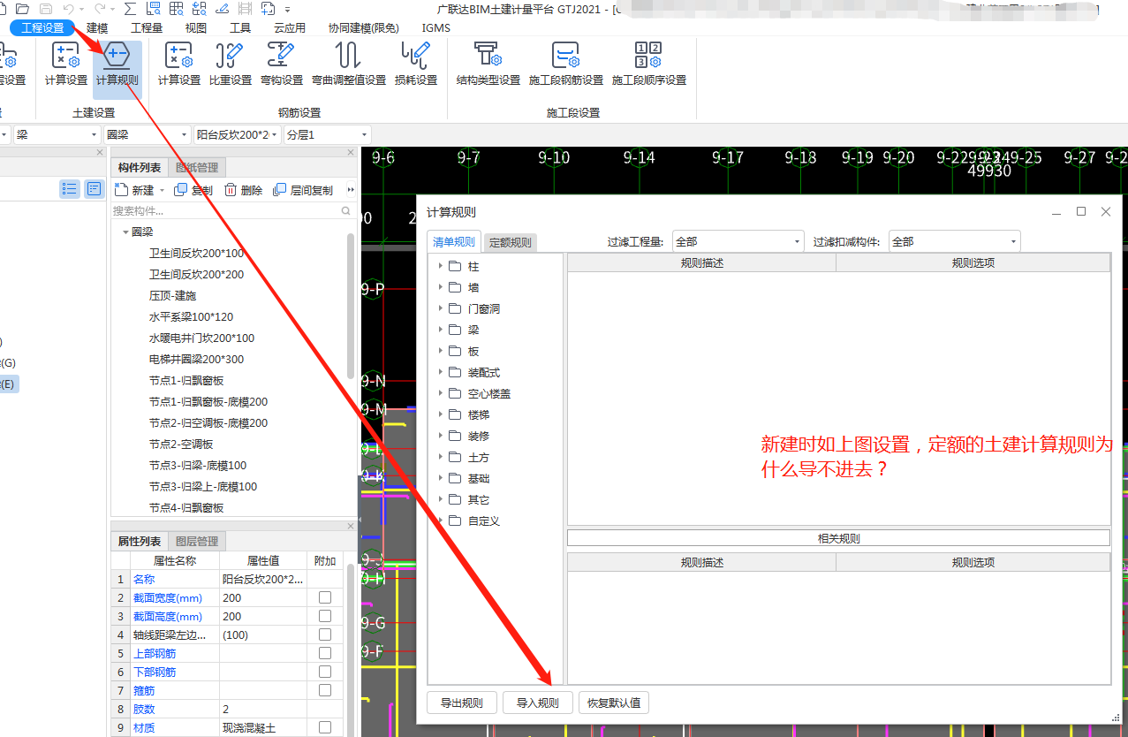Click the undo quick access icon
Screen dimensions: 1128x737
(69, 8)
